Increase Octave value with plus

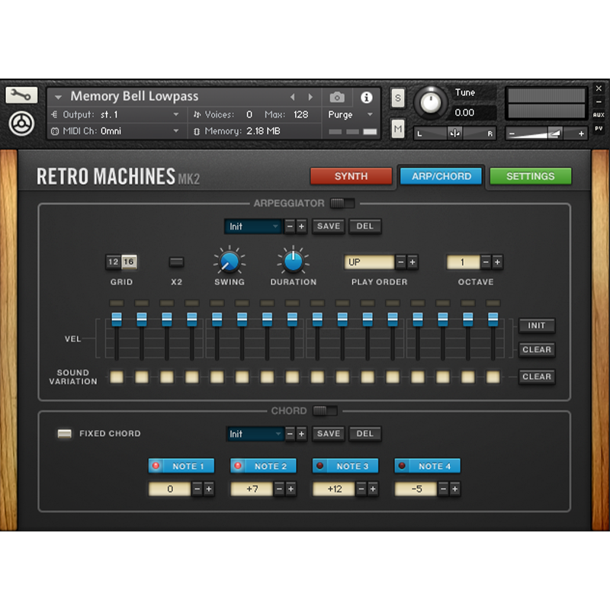tap(497, 262)
